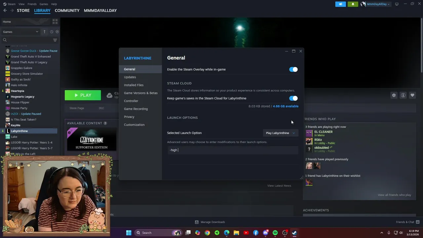The height and width of the screenshot is (238, 423).
Task: Click the taskbar Search box
Action: tap(158, 233)
